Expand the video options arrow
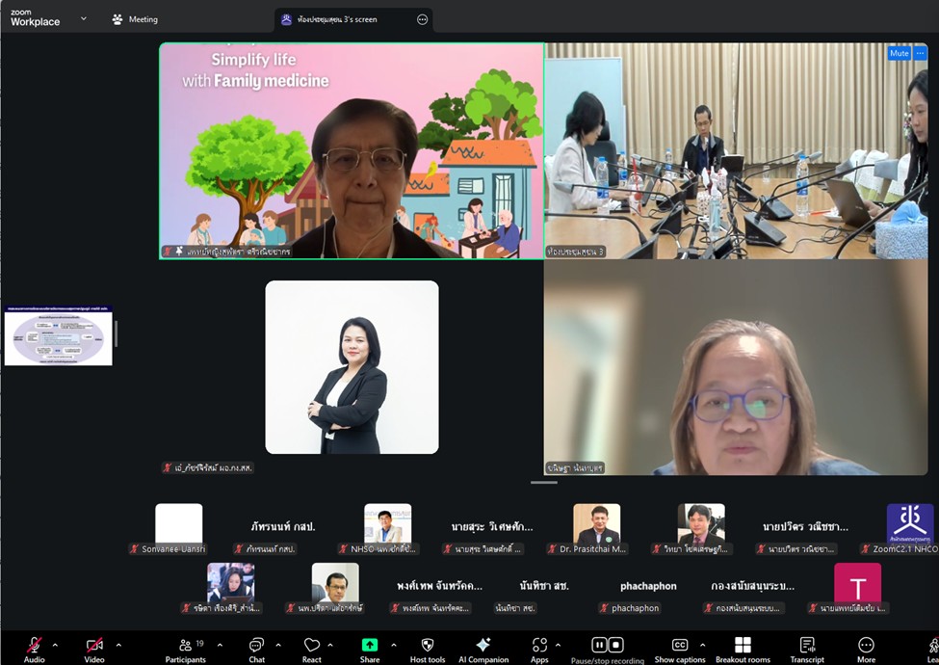This screenshot has height=665, width=939. pos(118,645)
